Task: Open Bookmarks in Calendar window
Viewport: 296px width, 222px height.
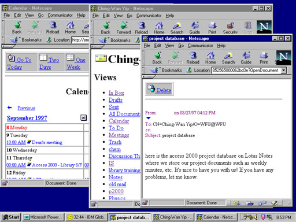Action: tap(26, 40)
